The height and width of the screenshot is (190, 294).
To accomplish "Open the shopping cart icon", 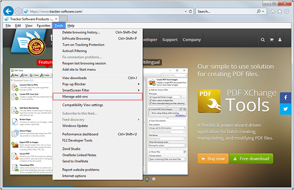I will tap(271, 40).
